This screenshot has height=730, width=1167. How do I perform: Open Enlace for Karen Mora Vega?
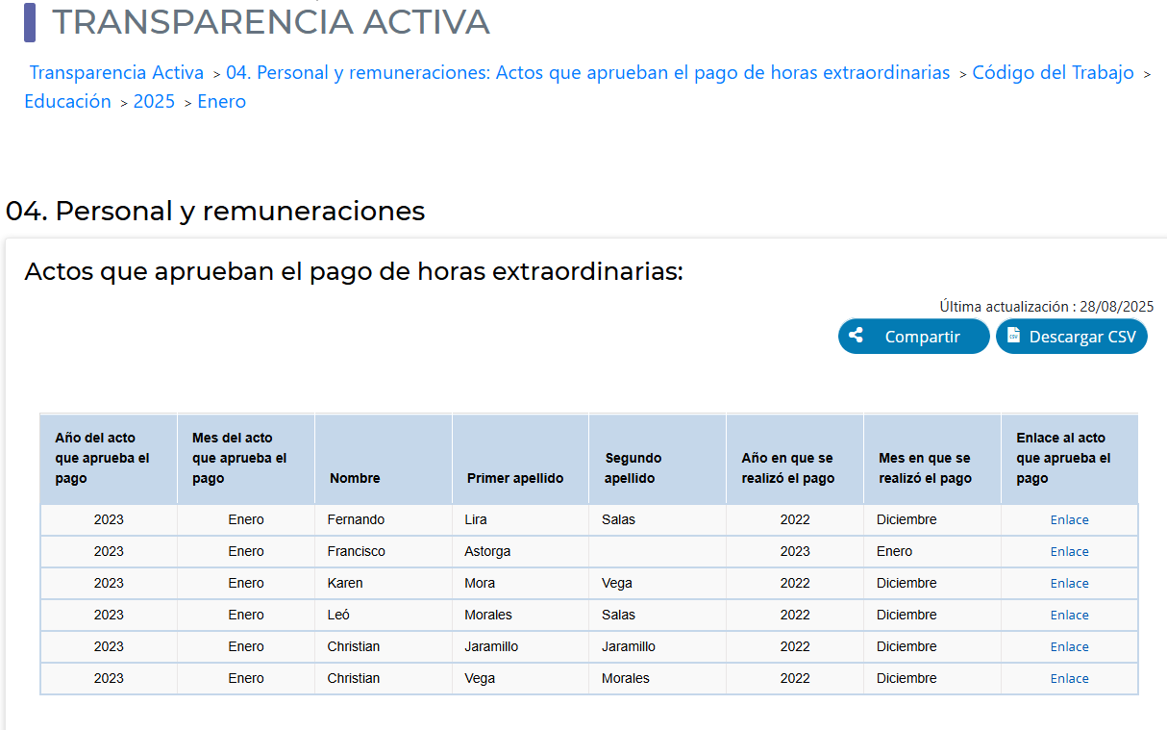(x=1069, y=583)
